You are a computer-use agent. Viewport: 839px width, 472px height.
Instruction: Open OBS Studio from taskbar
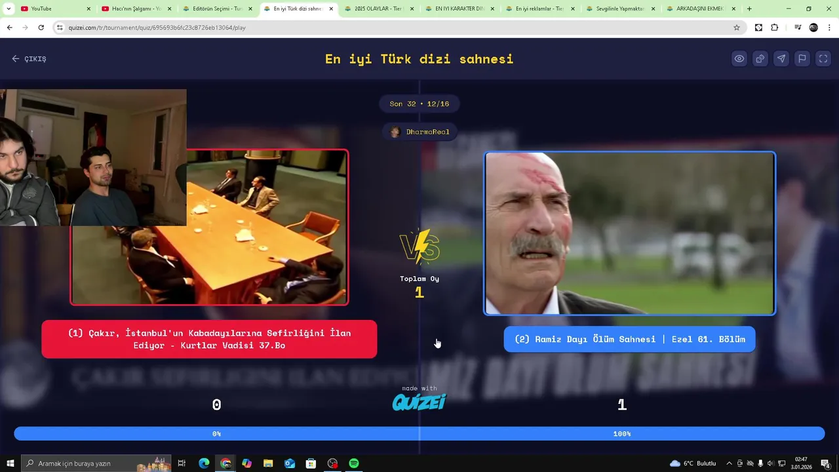(x=332, y=463)
